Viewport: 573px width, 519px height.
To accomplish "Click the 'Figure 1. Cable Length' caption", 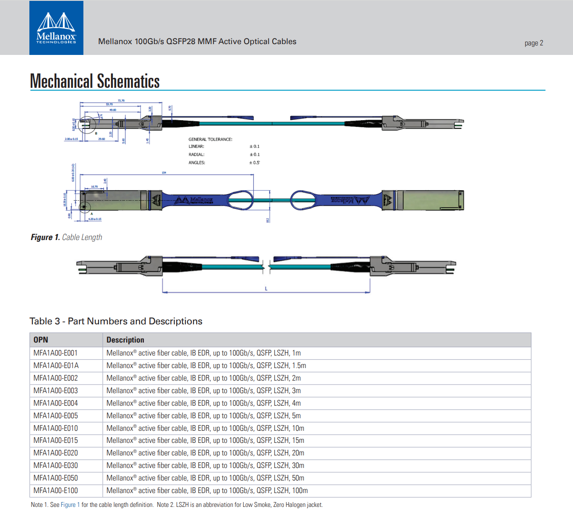I will tap(67, 237).
